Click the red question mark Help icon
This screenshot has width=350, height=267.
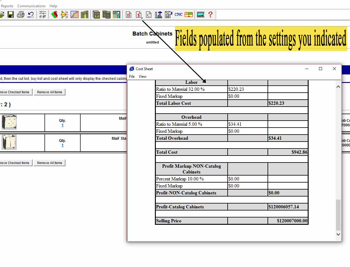pos(210,15)
